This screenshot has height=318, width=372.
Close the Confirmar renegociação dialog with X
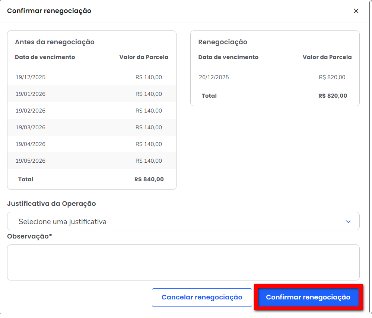(356, 11)
